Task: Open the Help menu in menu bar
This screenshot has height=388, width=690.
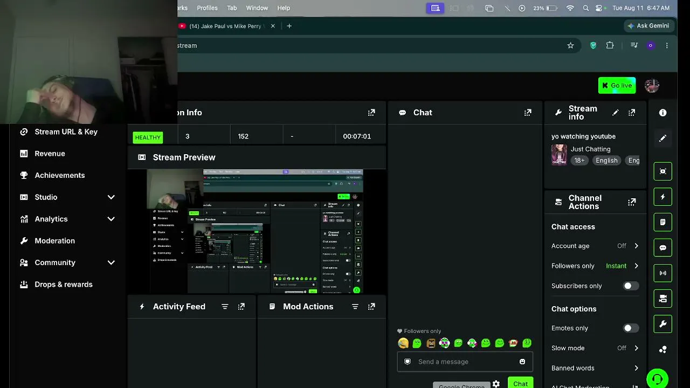Action: [284, 8]
